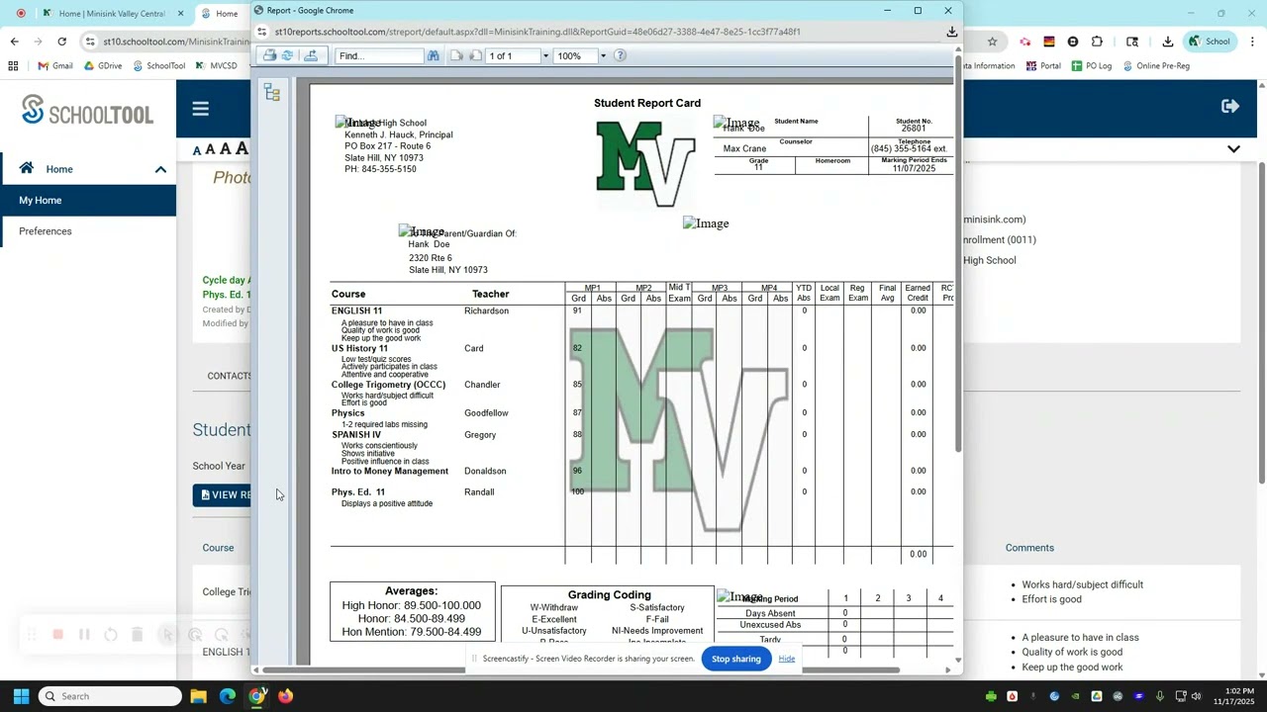Open the School profile button in Chrome
This screenshot has height=712, width=1267.
[x=1210, y=42]
